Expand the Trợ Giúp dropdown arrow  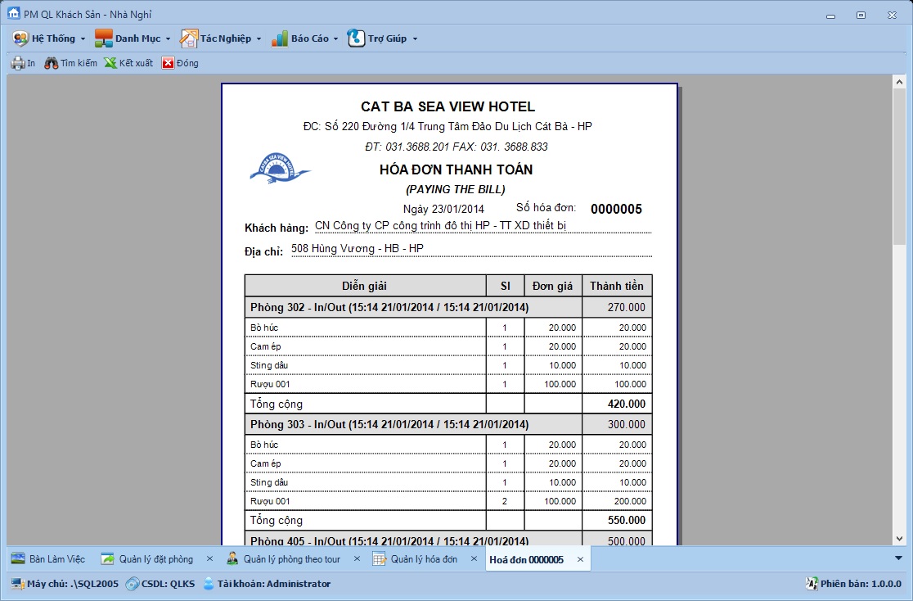(x=415, y=38)
